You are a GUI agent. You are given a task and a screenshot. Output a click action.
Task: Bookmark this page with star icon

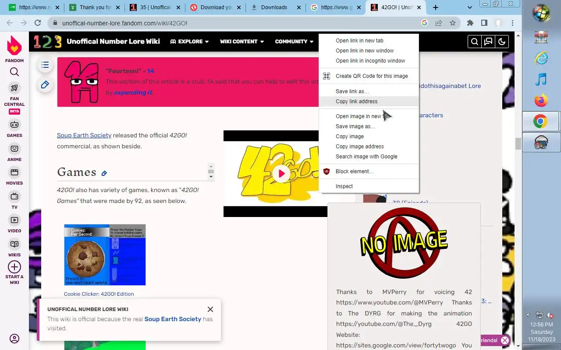pyautogui.click(x=453, y=23)
